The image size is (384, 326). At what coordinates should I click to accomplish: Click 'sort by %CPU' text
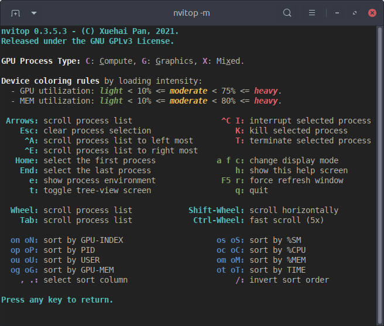pos(277,250)
